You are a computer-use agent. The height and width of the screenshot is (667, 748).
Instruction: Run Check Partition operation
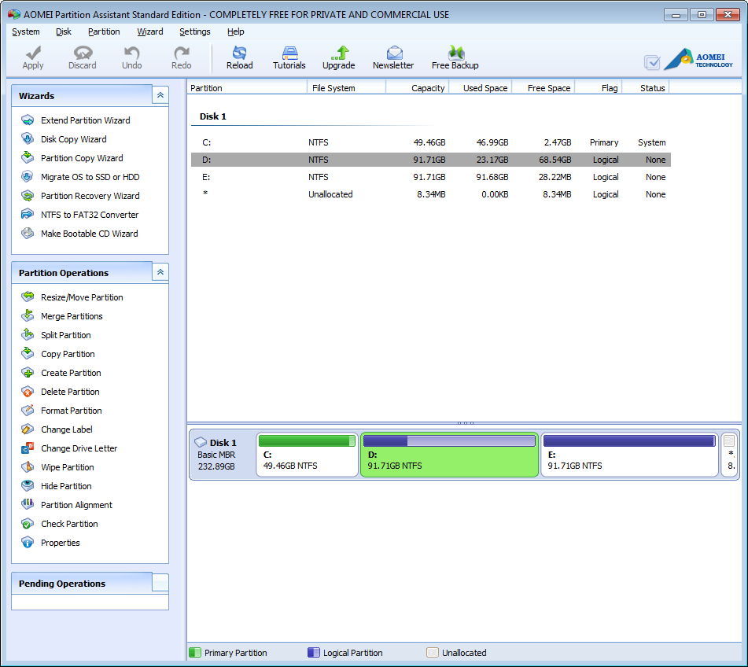[x=69, y=524]
